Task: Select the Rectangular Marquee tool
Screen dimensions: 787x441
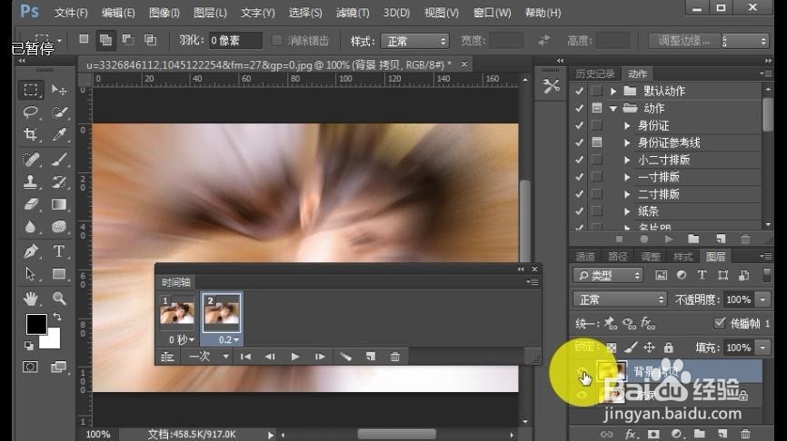Action: [31, 90]
